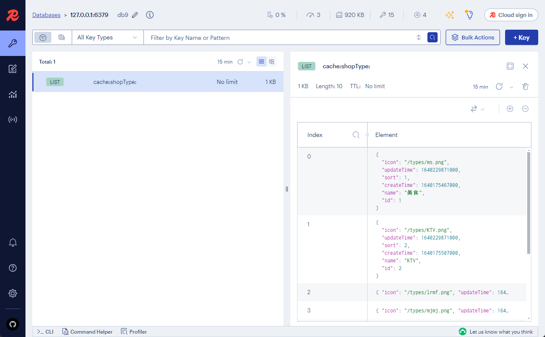Select the cache:shopType: key row

click(x=158, y=82)
